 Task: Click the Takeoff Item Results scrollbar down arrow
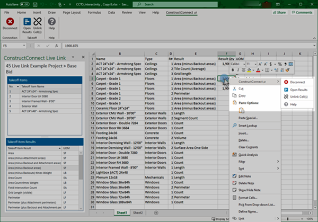pyautogui.click(x=81, y=208)
